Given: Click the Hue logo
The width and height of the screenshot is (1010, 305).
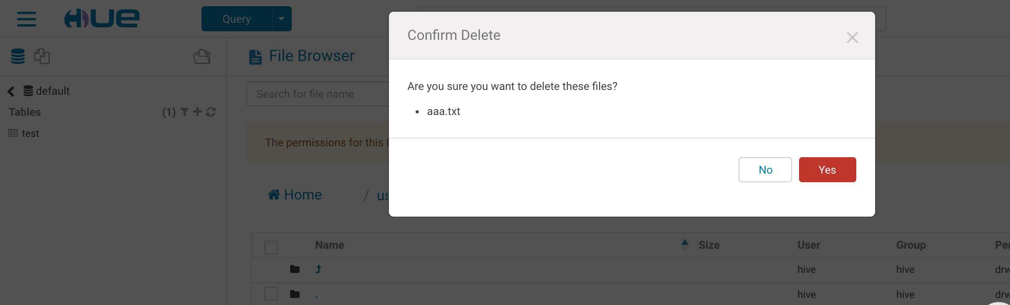Looking at the screenshot, I should click(x=102, y=18).
